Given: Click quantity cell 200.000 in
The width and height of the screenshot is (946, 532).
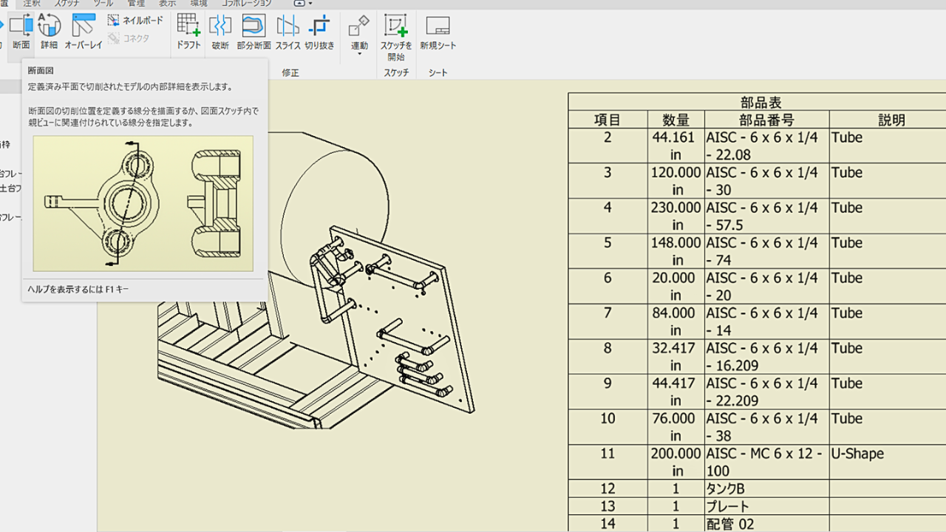Looking at the screenshot, I should 676,462.
